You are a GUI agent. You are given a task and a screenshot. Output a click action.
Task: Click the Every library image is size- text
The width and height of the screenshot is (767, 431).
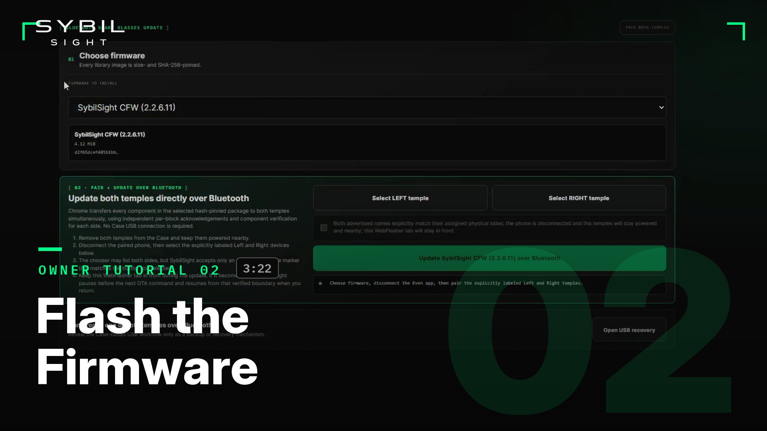coord(140,65)
